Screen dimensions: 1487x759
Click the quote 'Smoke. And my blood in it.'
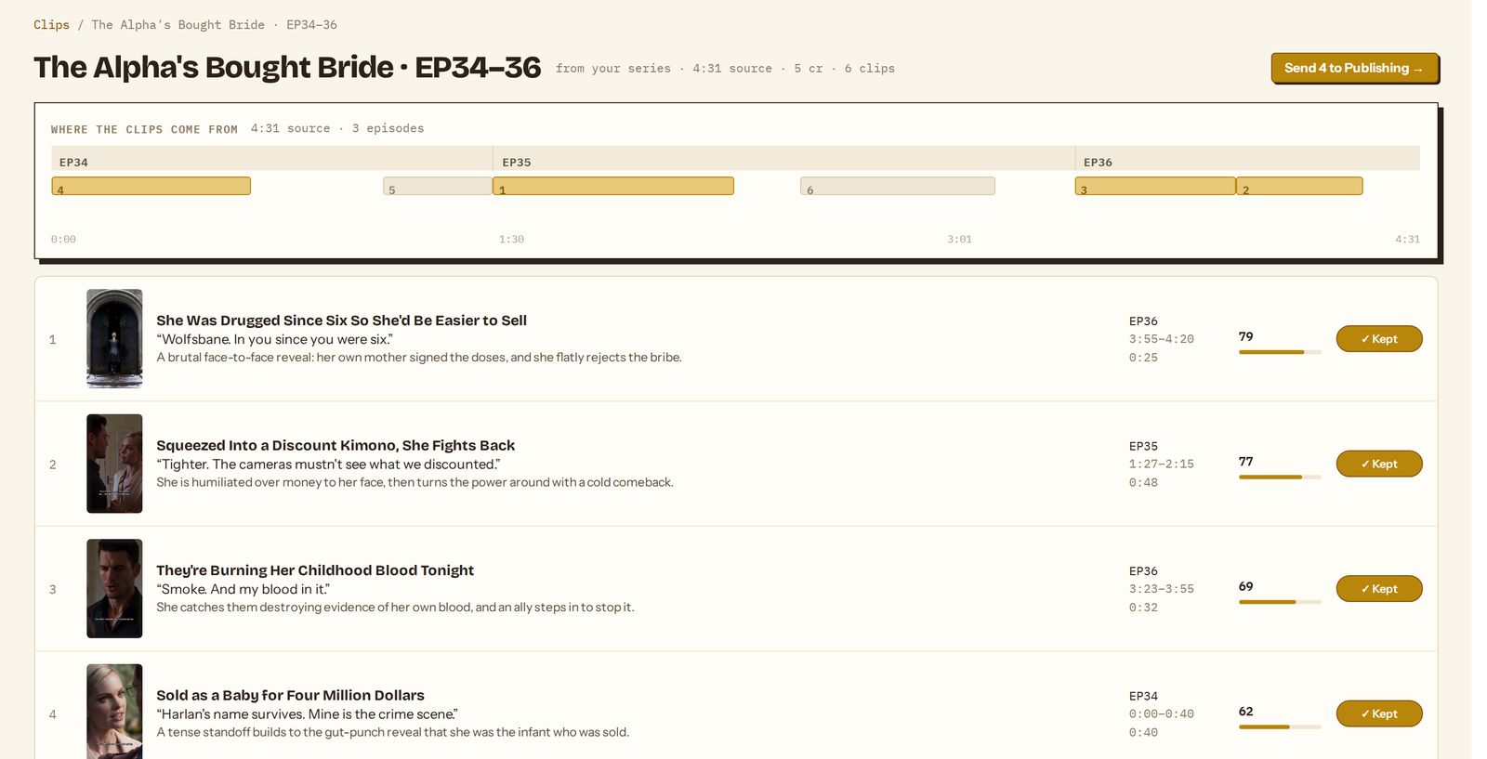click(x=243, y=589)
